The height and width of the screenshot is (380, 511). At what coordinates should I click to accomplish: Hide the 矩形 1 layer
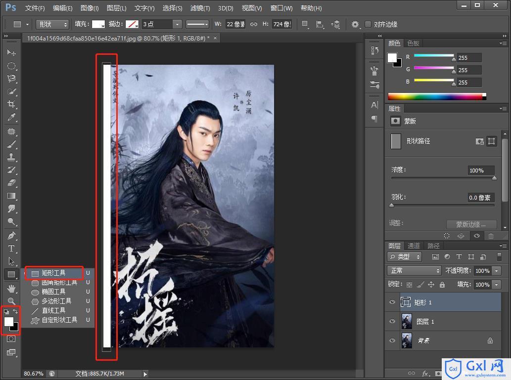click(392, 302)
